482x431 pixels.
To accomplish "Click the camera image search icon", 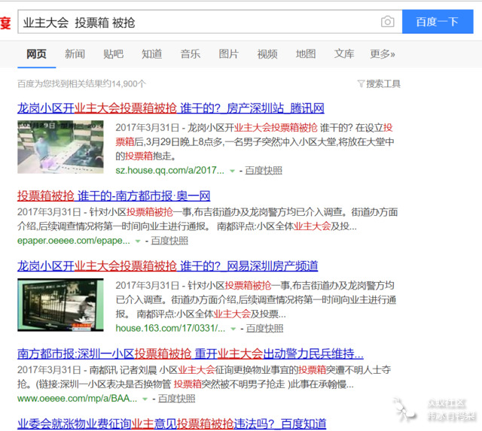I will click(387, 22).
